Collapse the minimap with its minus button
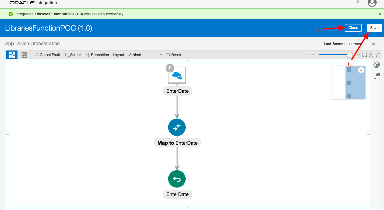Viewport: 384px width, 210px height. (361, 70)
